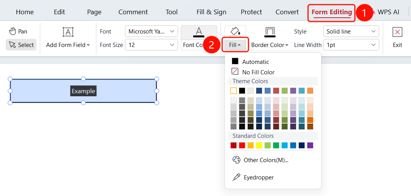Pick black theme color swatch
The width and height of the screenshot is (411, 196).
[242, 91]
